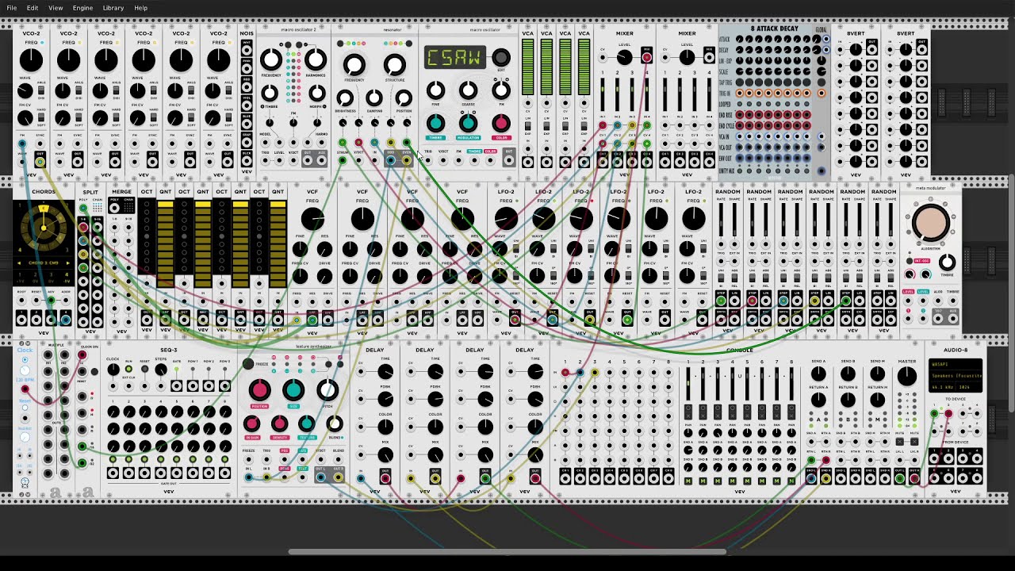Click the CSAW model display
This screenshot has height=571, width=1015.
pyautogui.click(x=456, y=57)
